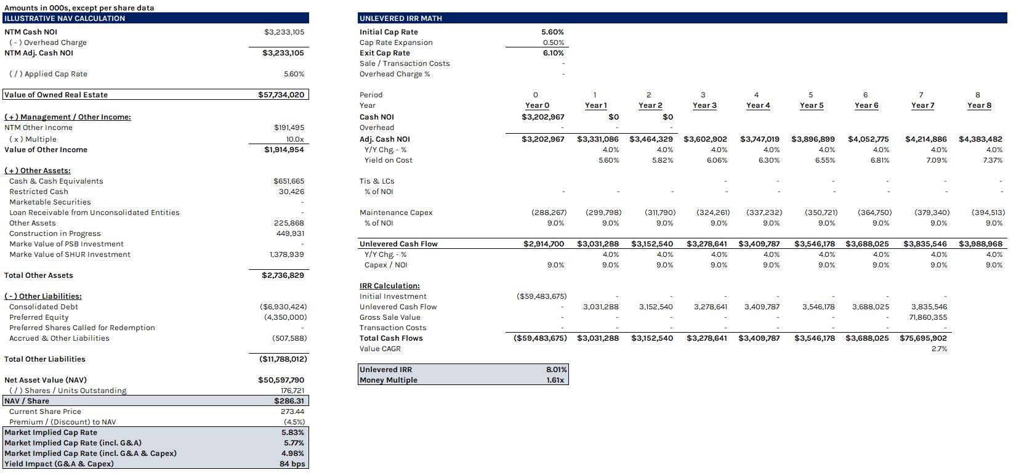Select the 'UNLEVERED IRR MATH' header cell
The image size is (1016, 475).
[682, 18]
